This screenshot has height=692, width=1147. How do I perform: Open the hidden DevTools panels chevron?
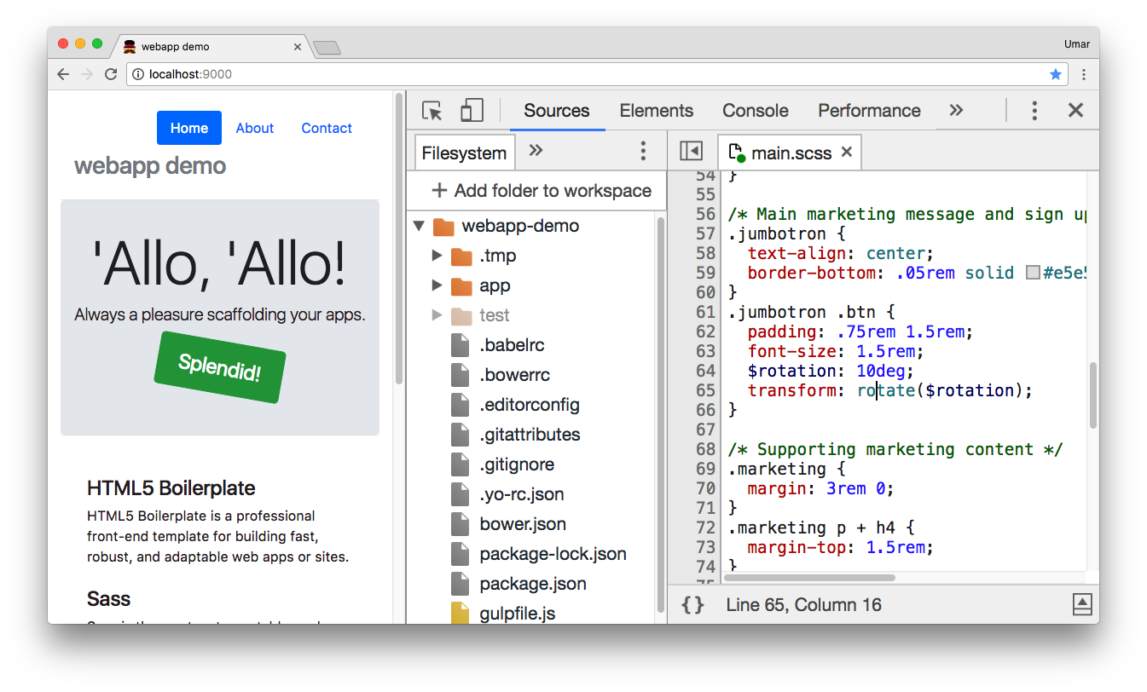[956, 110]
